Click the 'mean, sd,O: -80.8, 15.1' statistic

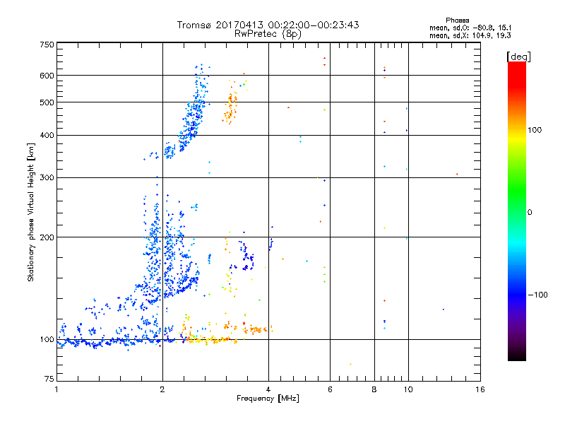coord(470,28)
